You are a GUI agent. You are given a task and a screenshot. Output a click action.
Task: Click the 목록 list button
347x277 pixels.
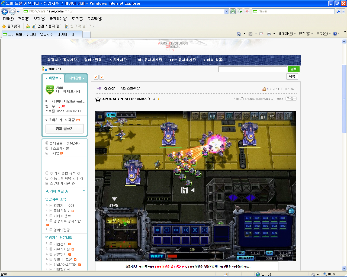click(x=292, y=77)
